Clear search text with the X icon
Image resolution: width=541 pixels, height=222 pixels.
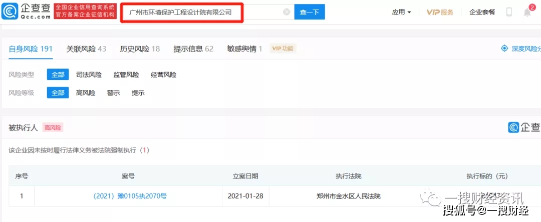point(287,12)
